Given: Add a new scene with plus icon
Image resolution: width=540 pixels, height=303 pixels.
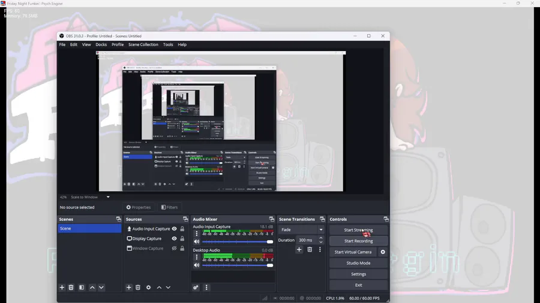Looking at the screenshot, I should coord(62,287).
